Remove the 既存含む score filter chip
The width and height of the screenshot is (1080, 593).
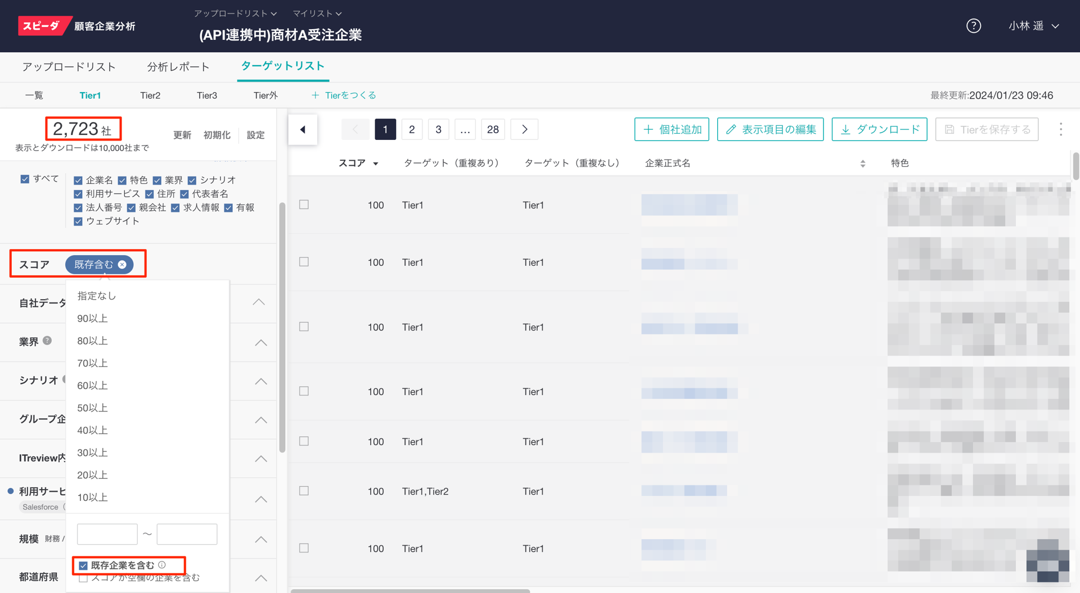coord(122,264)
